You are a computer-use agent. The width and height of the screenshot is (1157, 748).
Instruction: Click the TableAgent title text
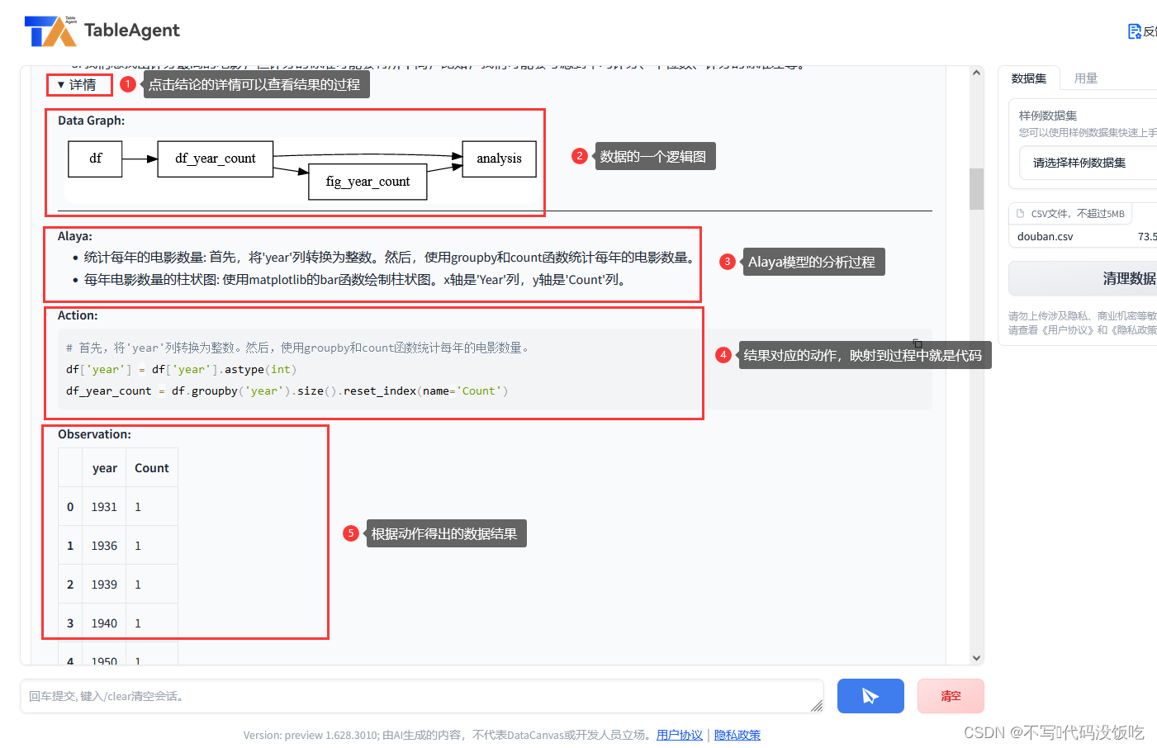[x=132, y=31]
